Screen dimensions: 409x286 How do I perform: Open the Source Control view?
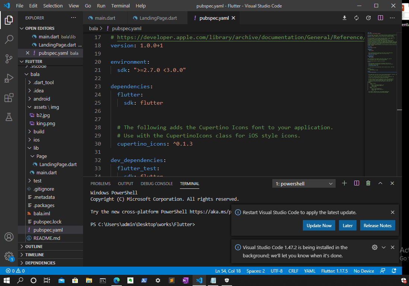click(9, 59)
